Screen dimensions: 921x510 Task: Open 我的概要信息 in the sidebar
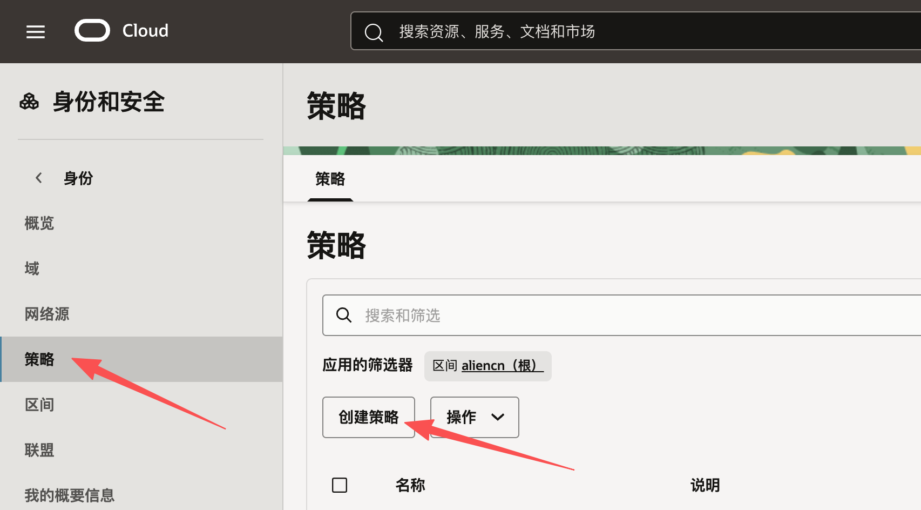coord(70,495)
